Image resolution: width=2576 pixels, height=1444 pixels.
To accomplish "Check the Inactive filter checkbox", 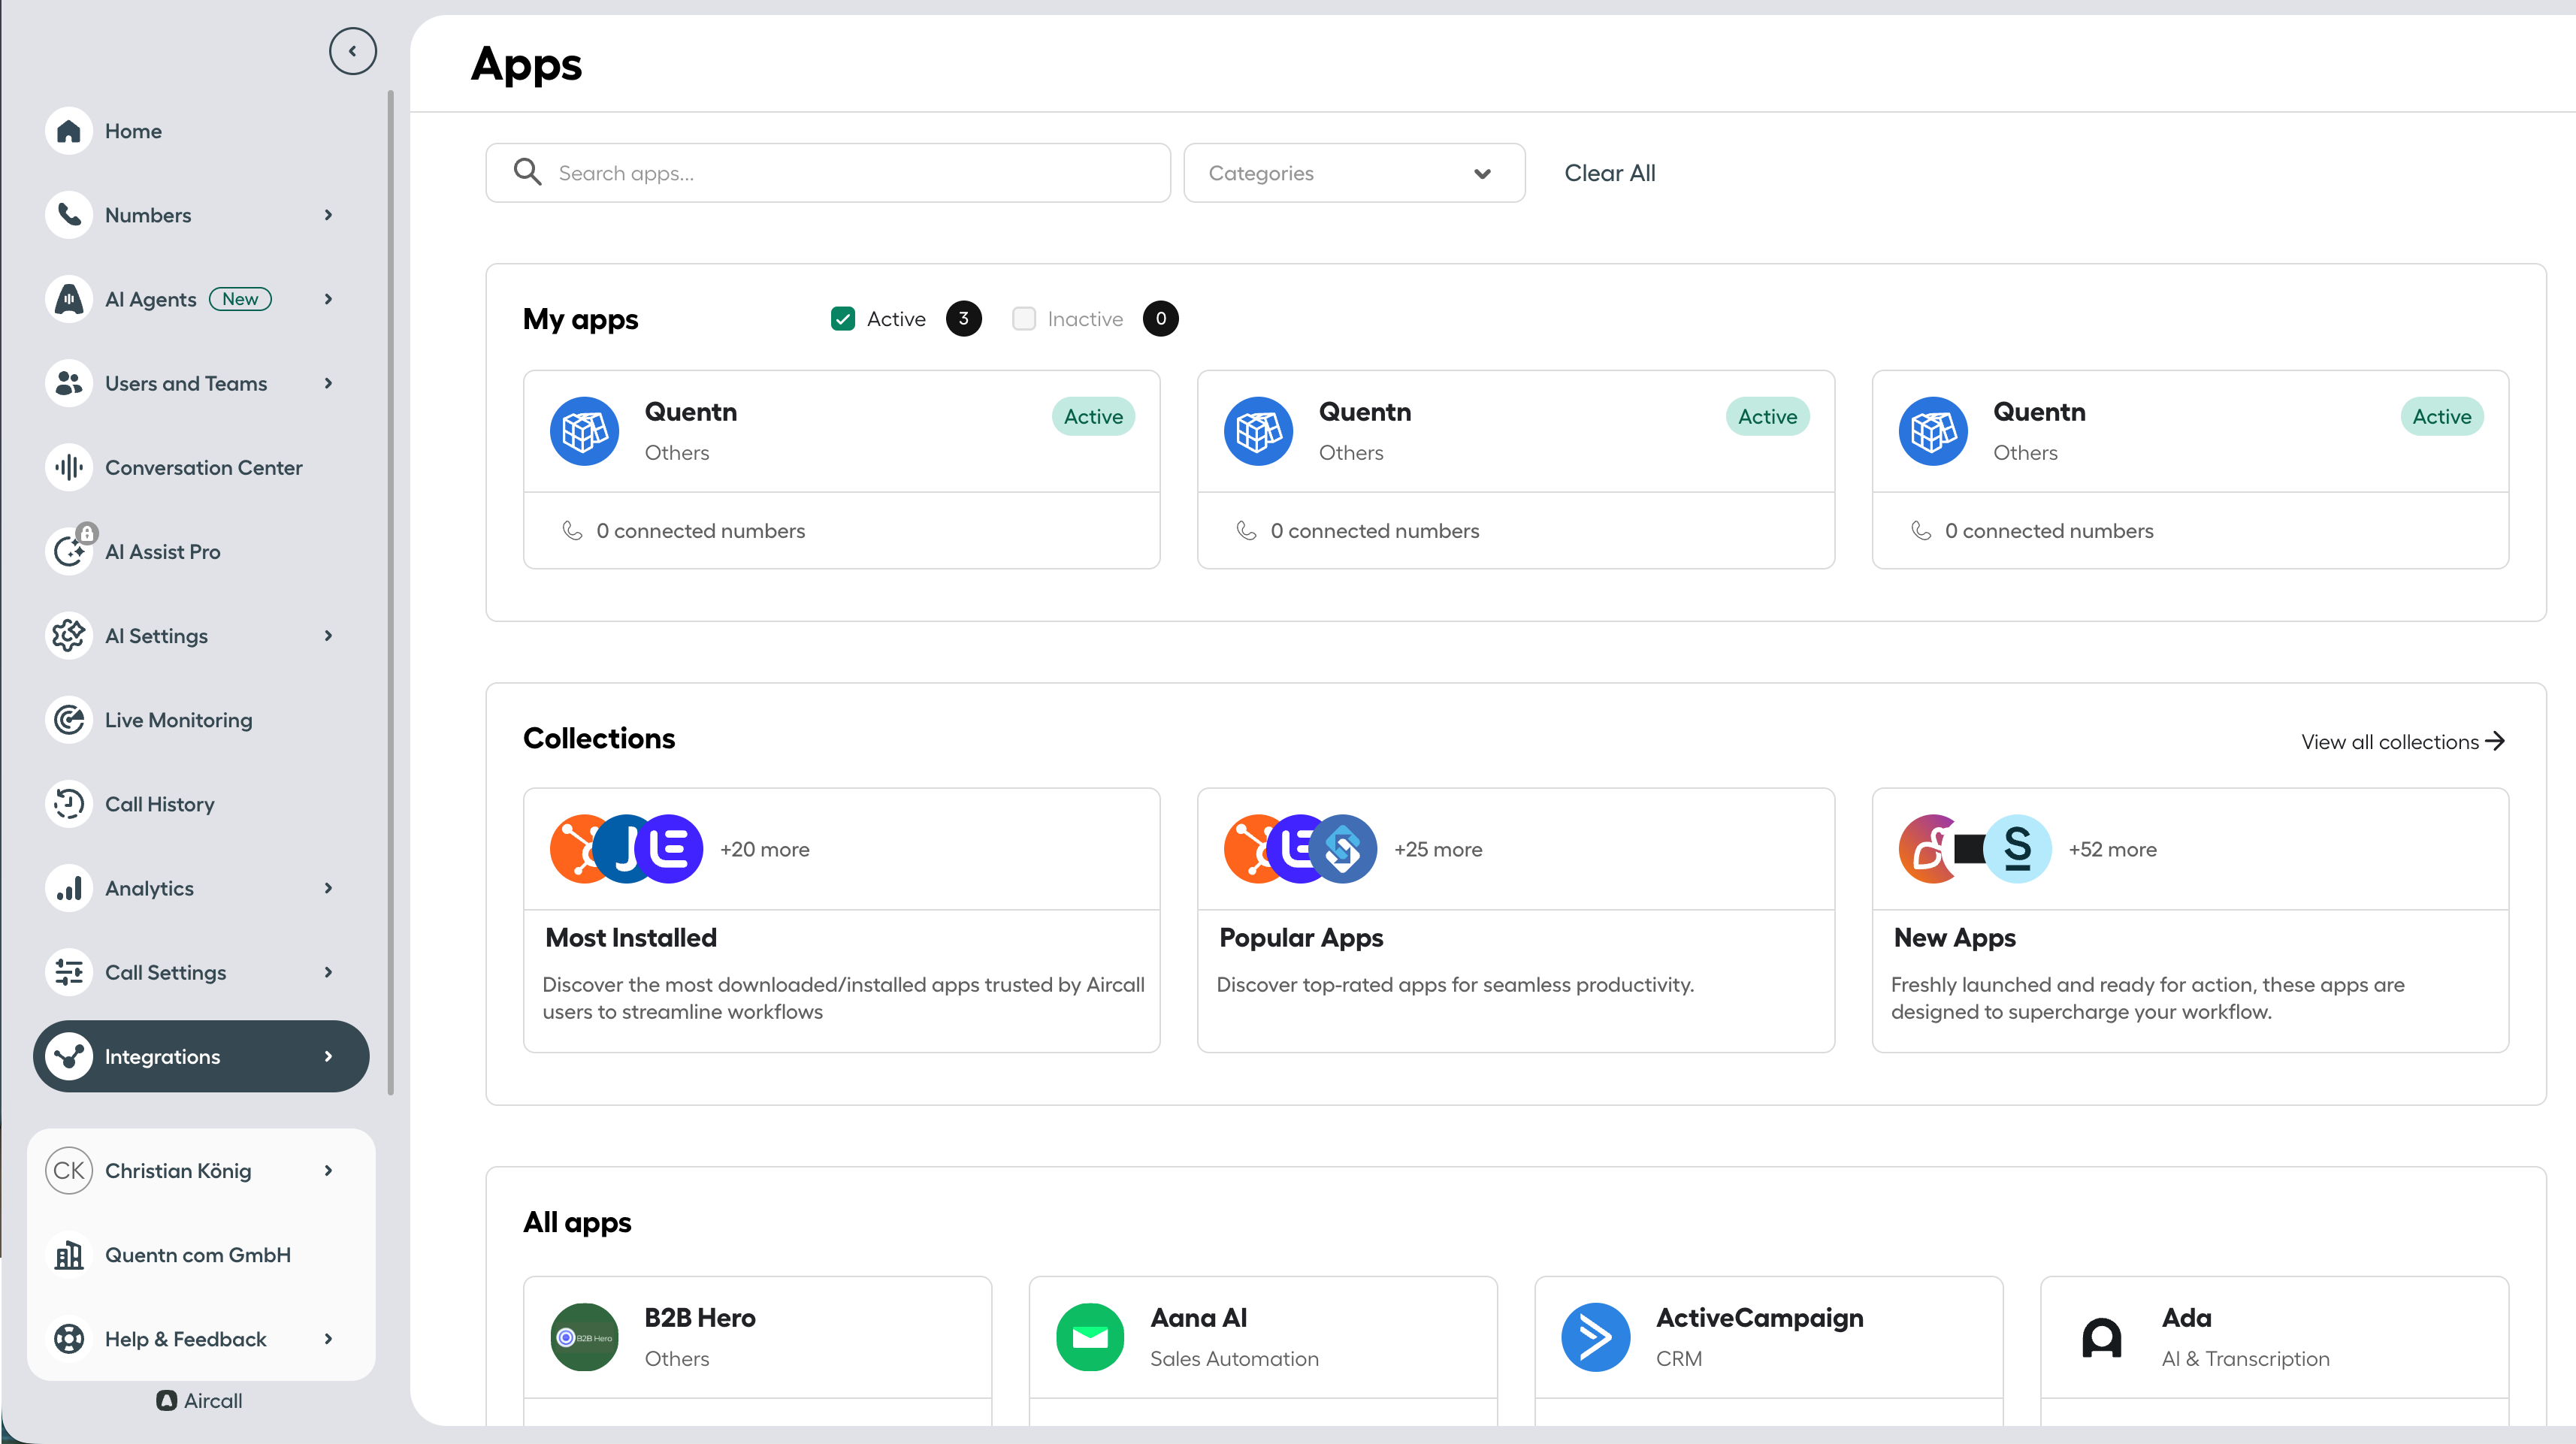I will (x=1024, y=319).
